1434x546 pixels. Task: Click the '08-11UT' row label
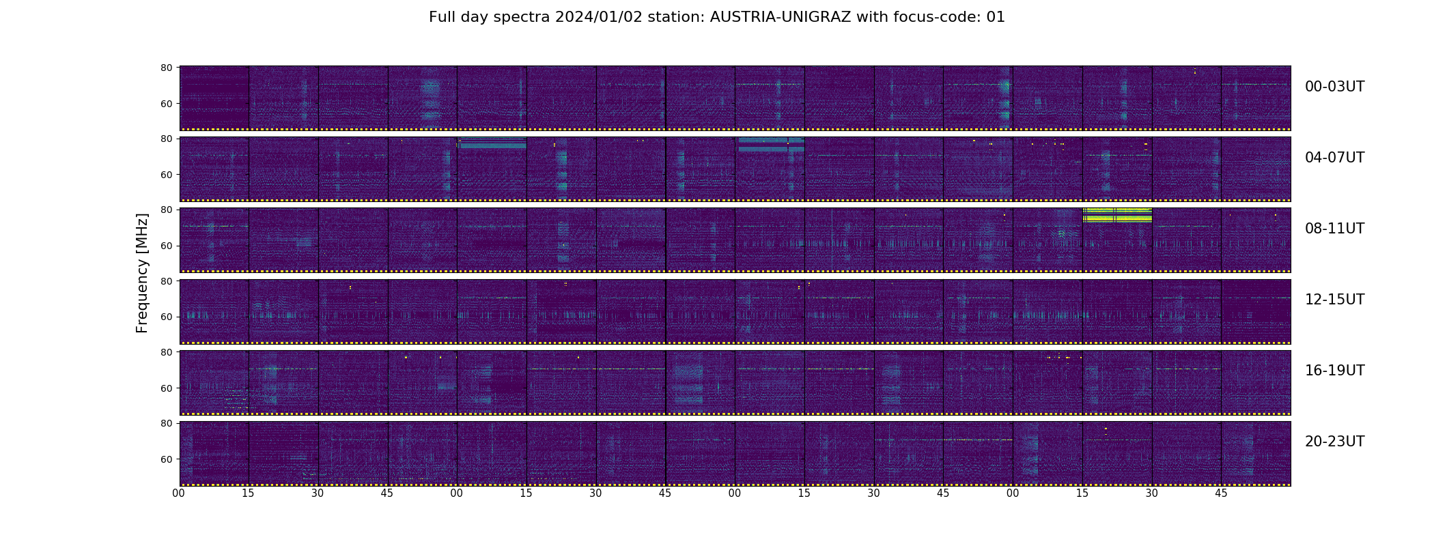click(x=1334, y=229)
